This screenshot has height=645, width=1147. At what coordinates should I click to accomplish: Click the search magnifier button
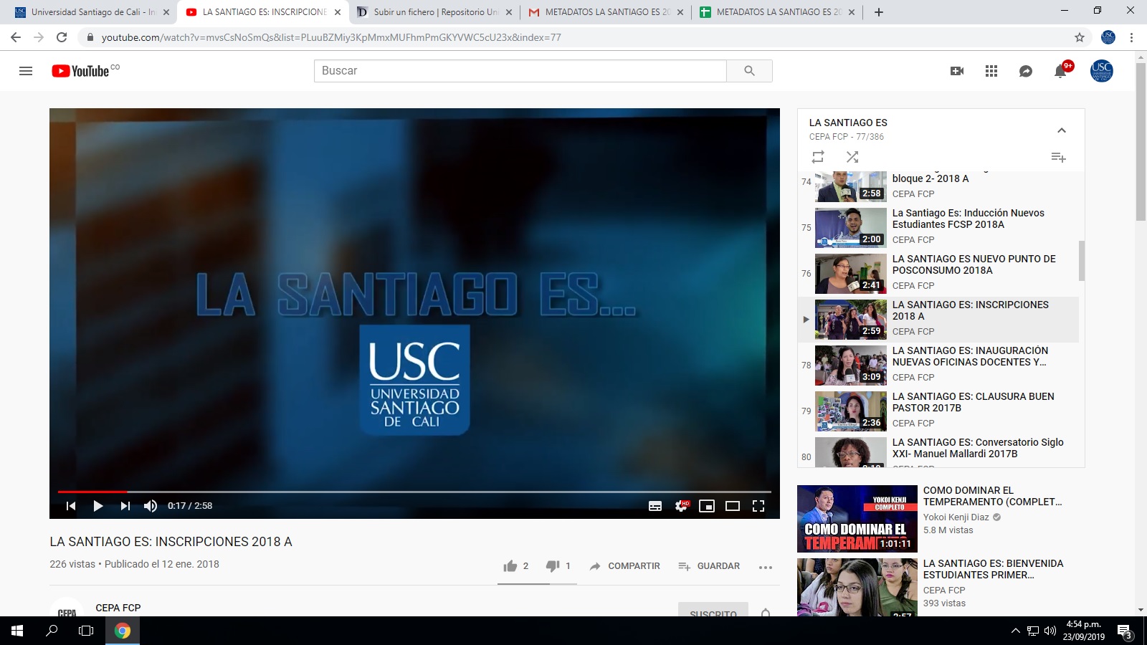[749, 71]
